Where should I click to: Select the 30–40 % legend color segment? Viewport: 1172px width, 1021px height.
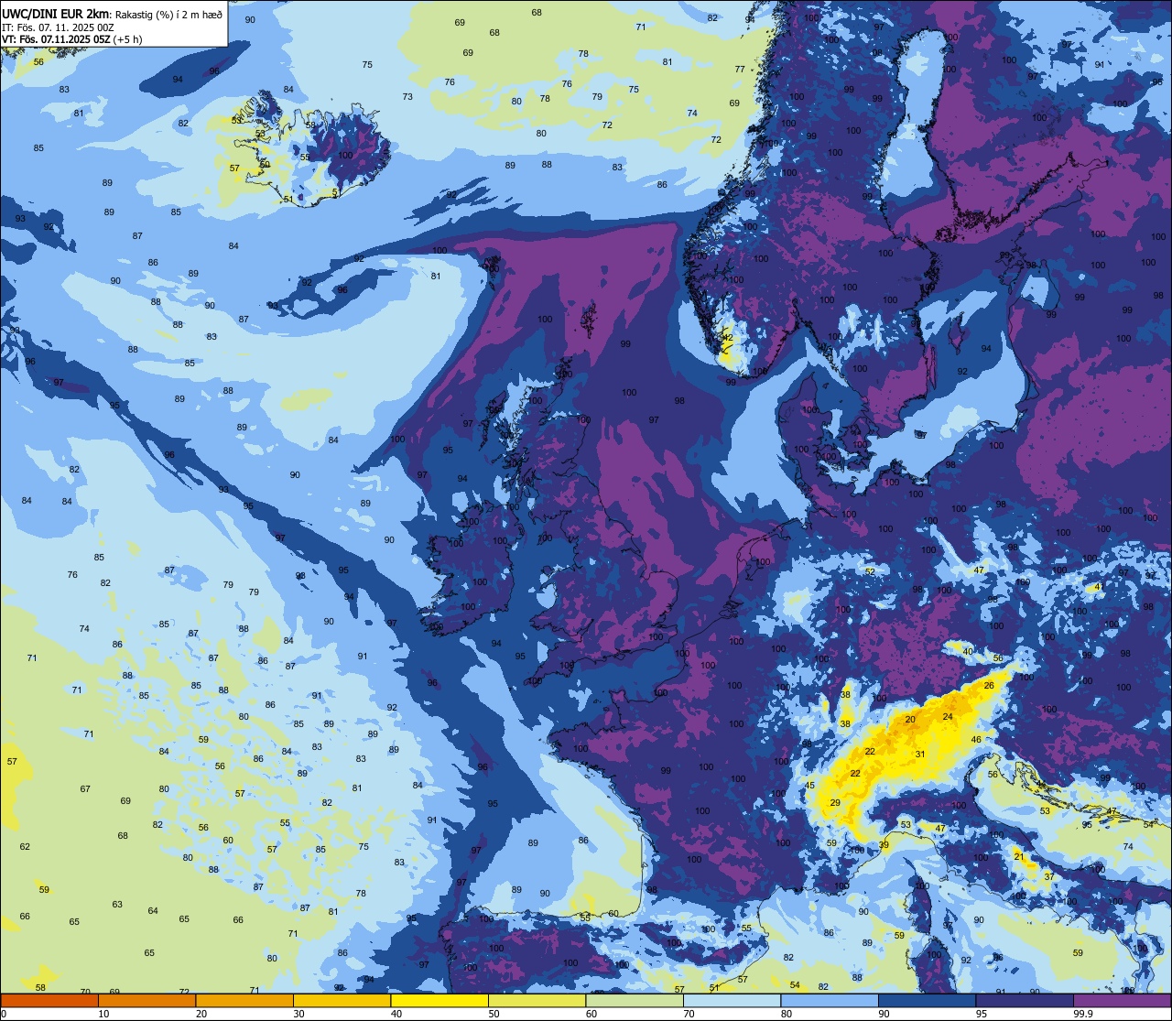coord(342,1000)
